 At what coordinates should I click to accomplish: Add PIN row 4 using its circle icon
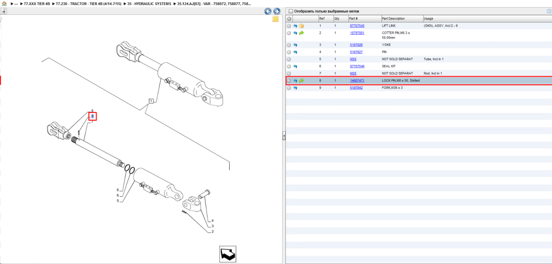click(x=289, y=52)
